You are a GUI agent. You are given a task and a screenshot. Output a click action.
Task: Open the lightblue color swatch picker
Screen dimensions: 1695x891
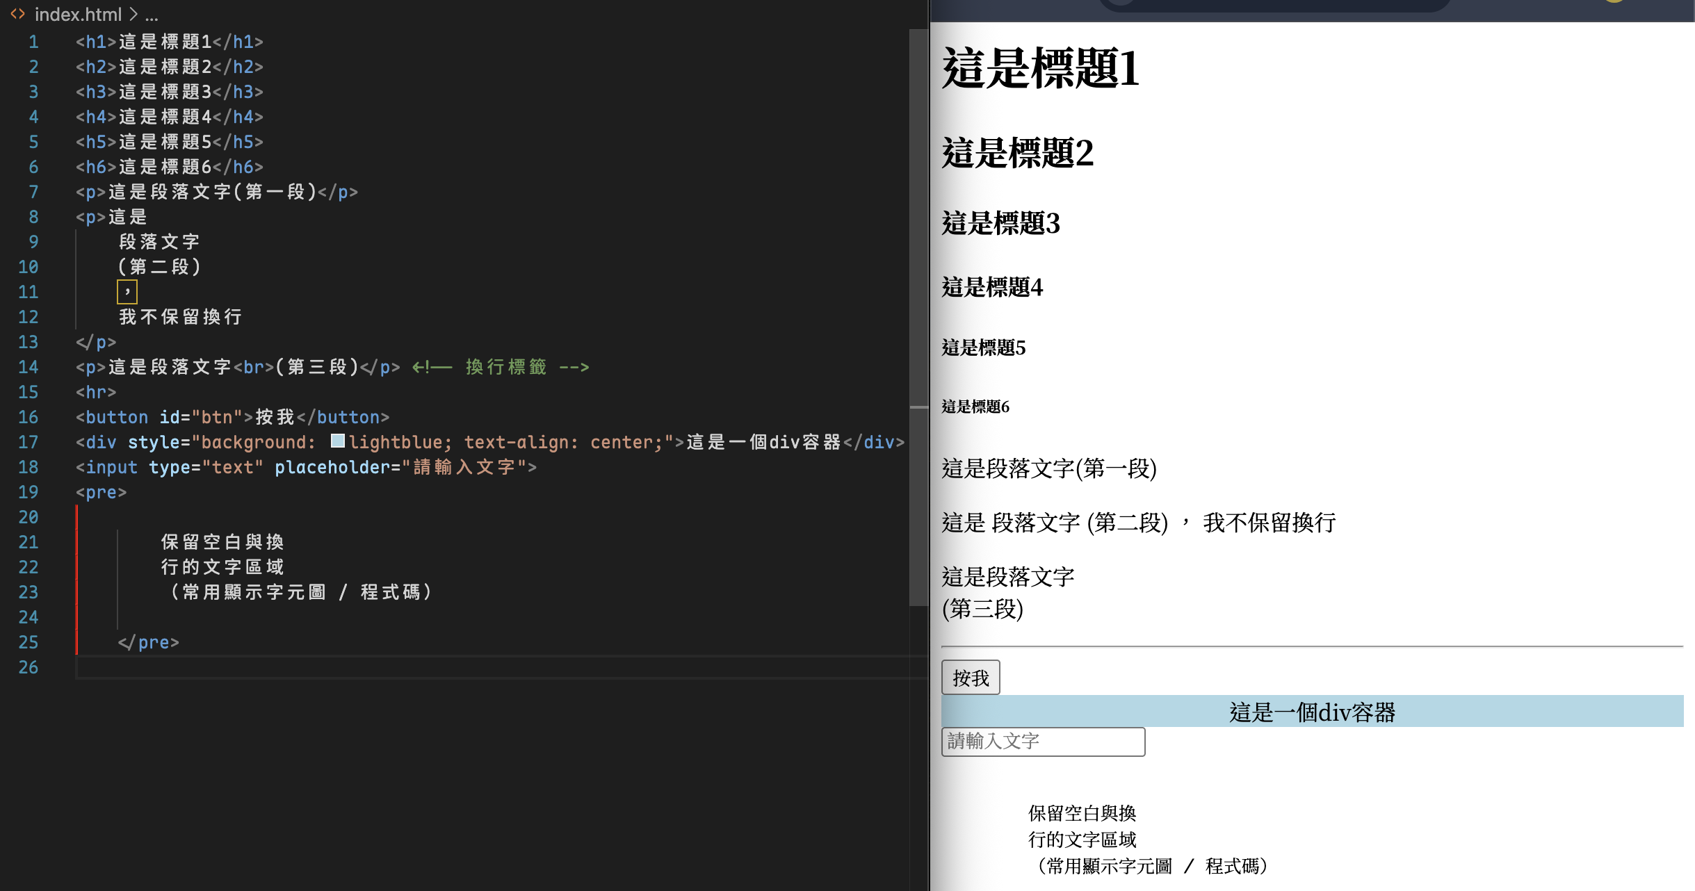[338, 441]
